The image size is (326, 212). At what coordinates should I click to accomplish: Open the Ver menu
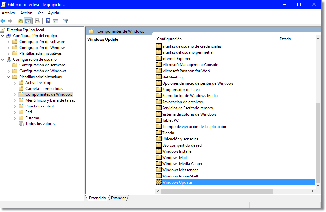(40, 13)
